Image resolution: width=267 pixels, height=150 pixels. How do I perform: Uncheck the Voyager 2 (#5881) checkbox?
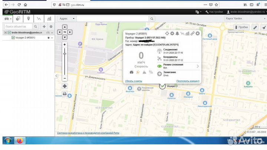click(13, 37)
